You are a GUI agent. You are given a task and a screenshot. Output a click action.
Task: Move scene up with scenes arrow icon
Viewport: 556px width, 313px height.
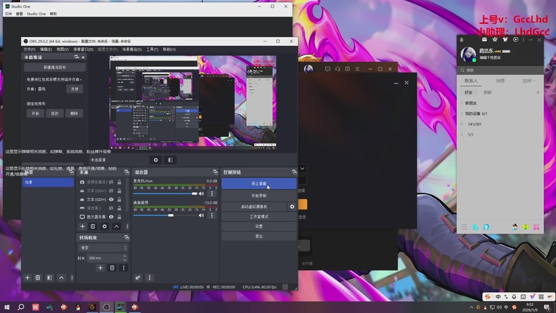click(61, 278)
